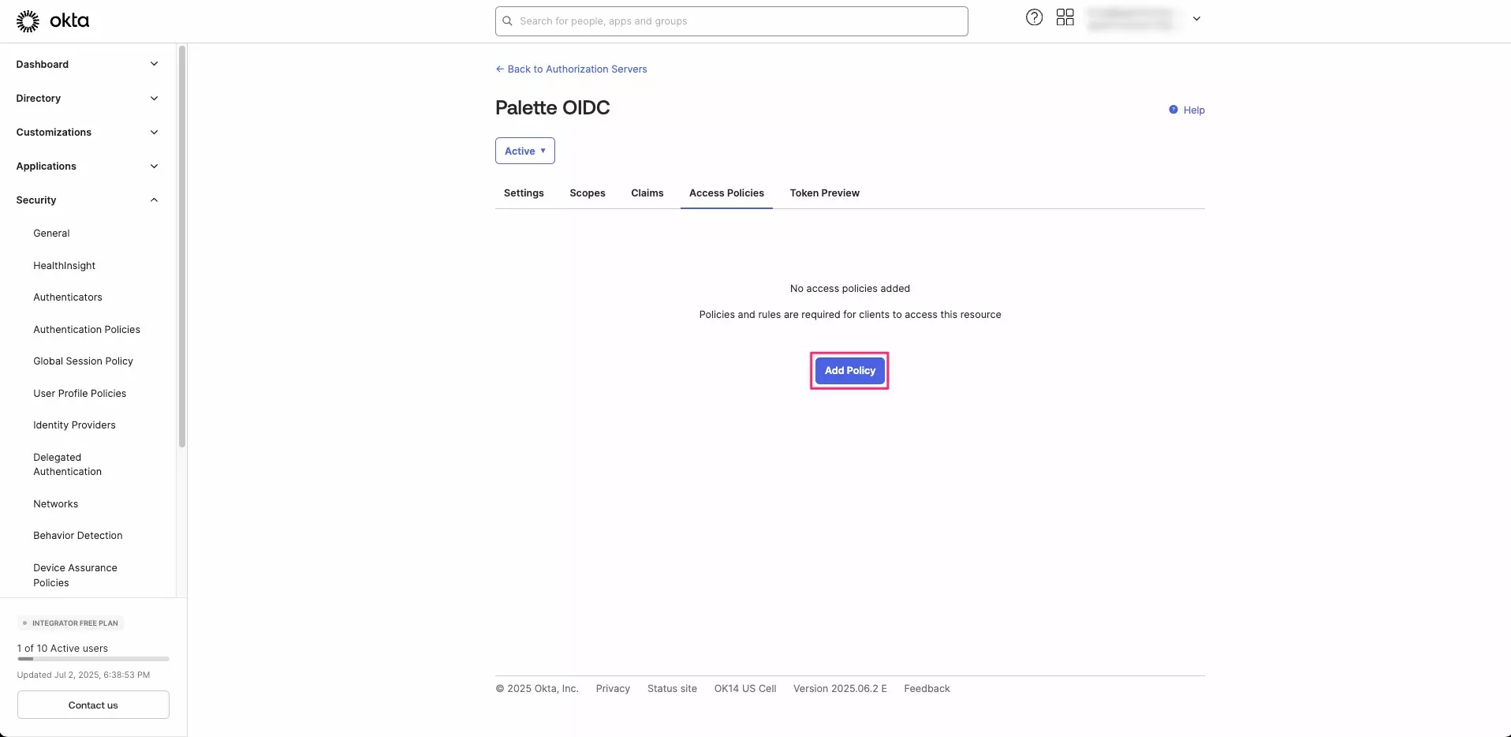Click the apps grid icon in the header

1065,17
